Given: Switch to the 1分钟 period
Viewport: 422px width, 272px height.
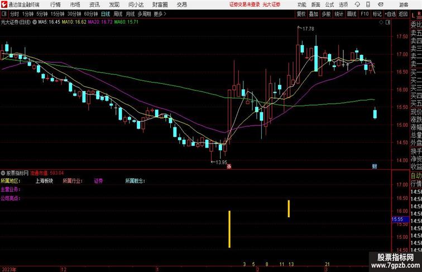Looking at the screenshot, I should tap(28, 14).
